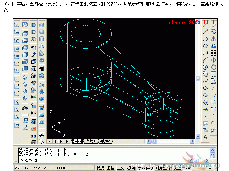Open the camera view tool
The image size is (229, 171).
[25, 108]
